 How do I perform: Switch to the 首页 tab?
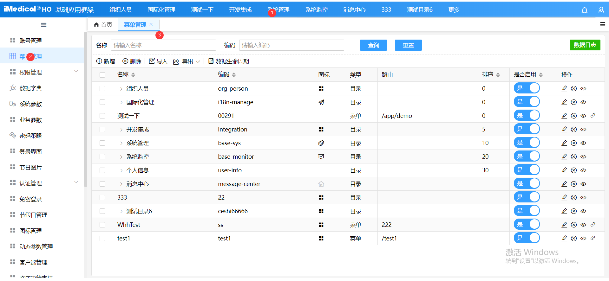[x=103, y=25]
